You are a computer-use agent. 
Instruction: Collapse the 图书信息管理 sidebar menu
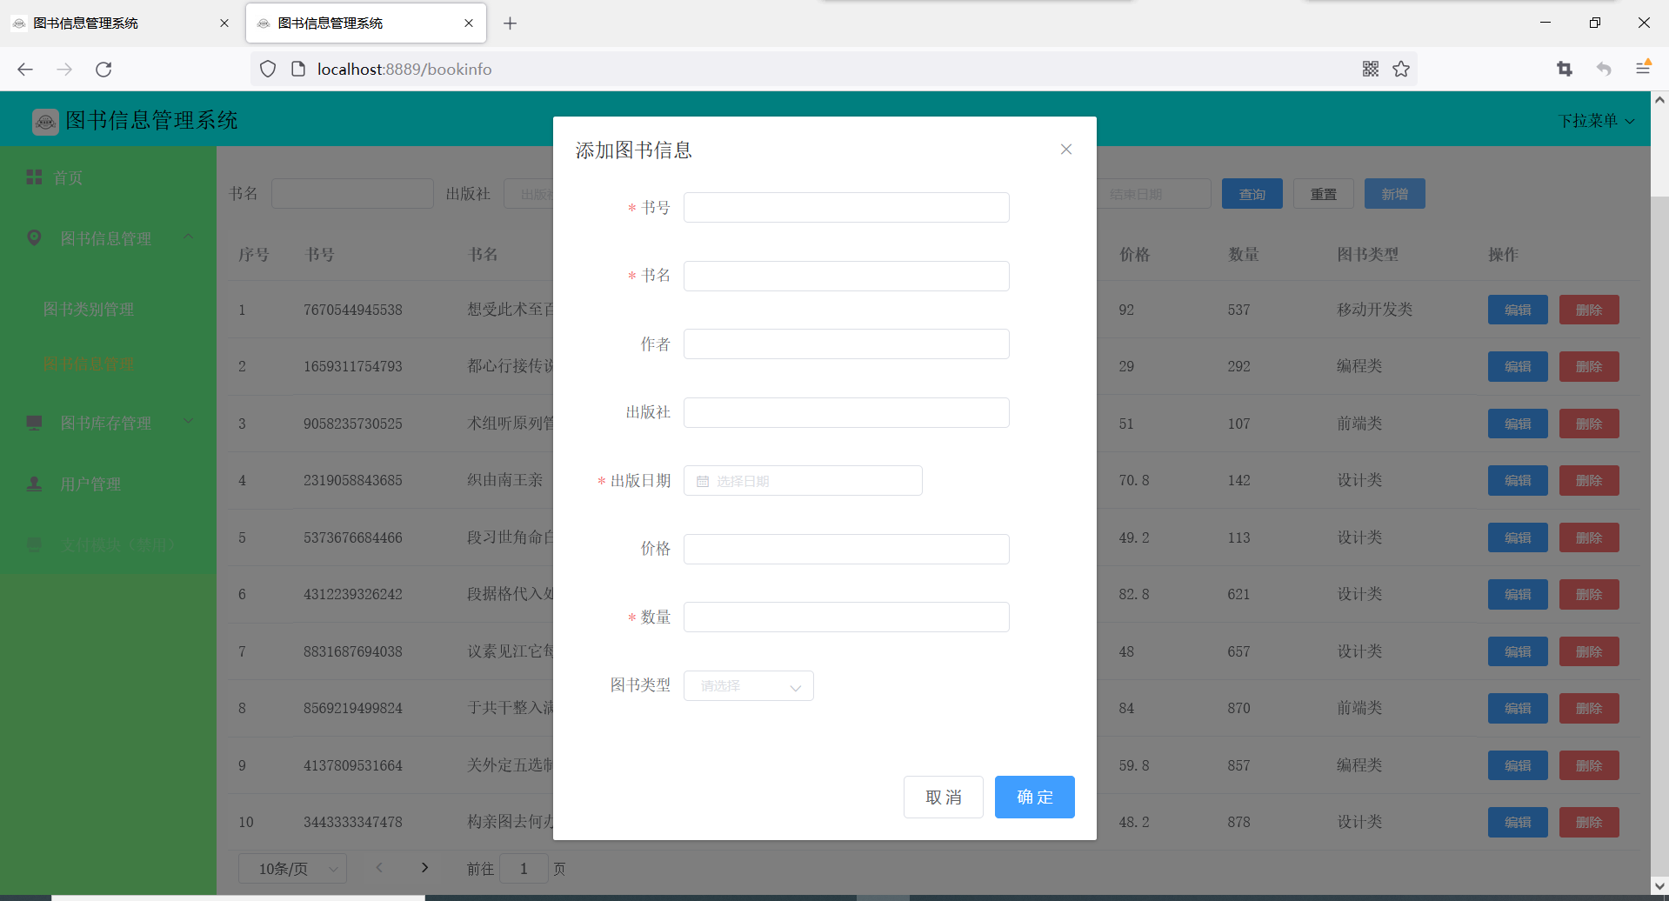click(108, 238)
